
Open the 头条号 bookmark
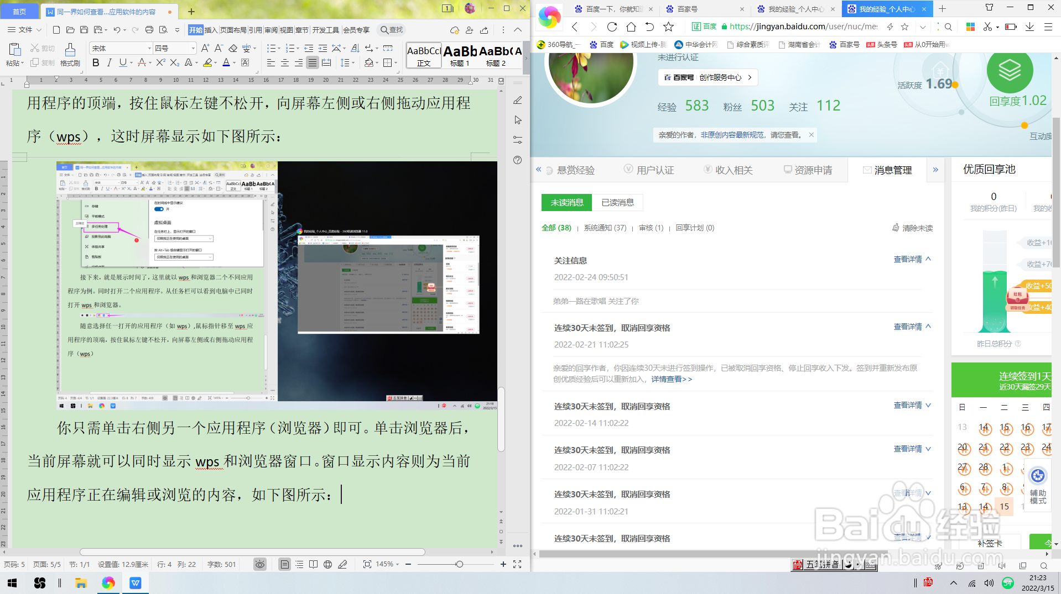tap(881, 44)
